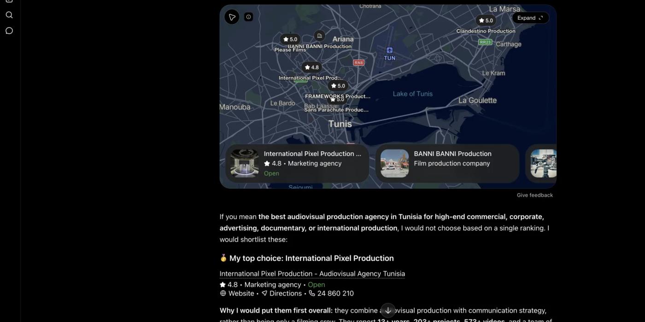645x322 pixels.
Task: Click the Sans Parachute Production map label
Action: pos(336,110)
